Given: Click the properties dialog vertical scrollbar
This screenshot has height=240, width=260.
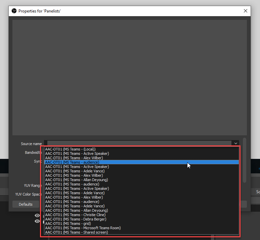Looking at the screenshot, I should click(x=245, y=160).
